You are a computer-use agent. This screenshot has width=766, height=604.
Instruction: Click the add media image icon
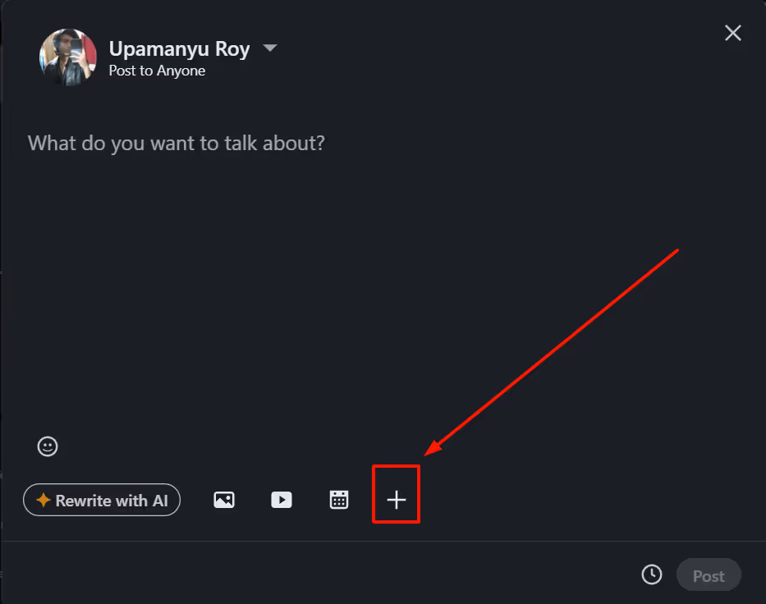pyautogui.click(x=224, y=499)
